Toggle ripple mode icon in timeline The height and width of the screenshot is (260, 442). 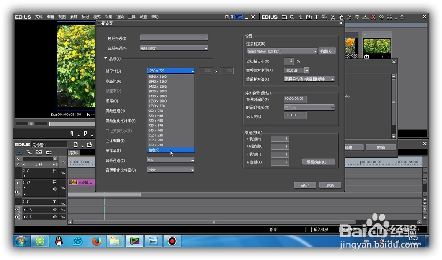tap(49, 153)
